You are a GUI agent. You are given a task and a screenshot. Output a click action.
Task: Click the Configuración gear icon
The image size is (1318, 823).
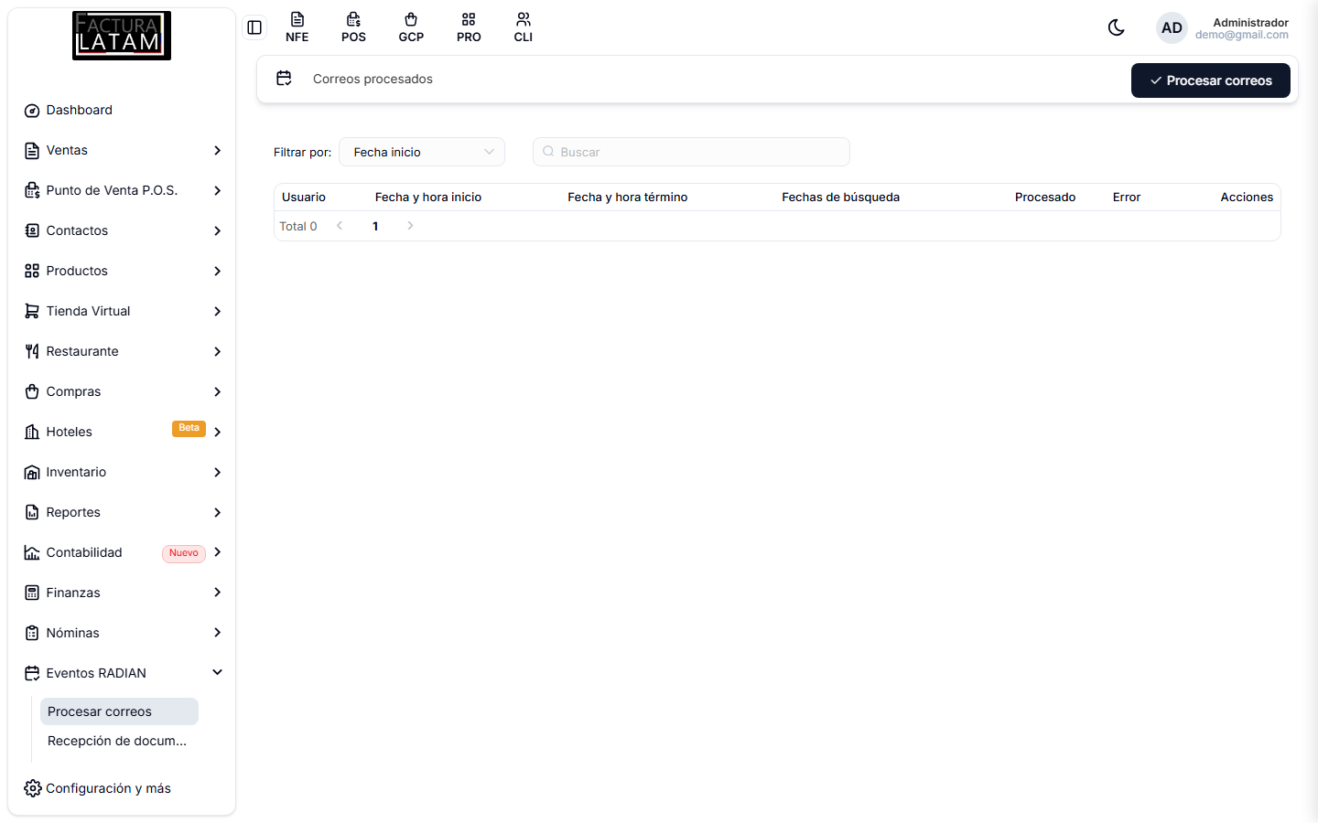pos(33,788)
